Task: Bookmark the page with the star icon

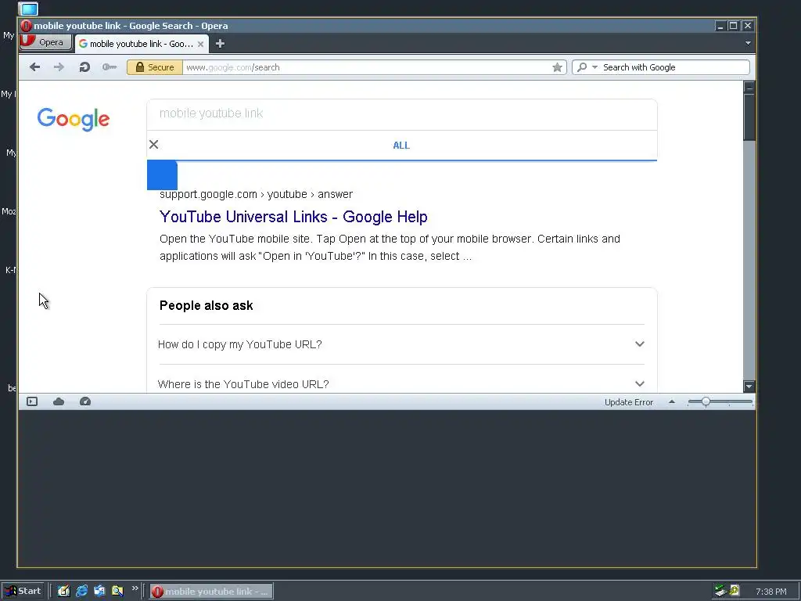Action: [557, 67]
